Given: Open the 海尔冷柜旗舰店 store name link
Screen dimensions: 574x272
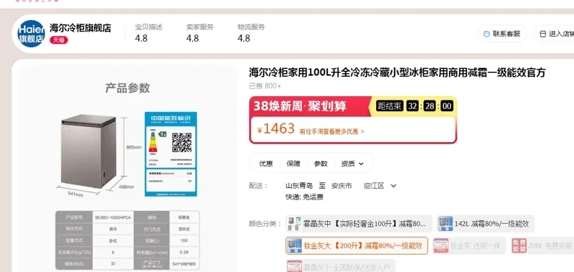Looking at the screenshot, I should (80, 28).
